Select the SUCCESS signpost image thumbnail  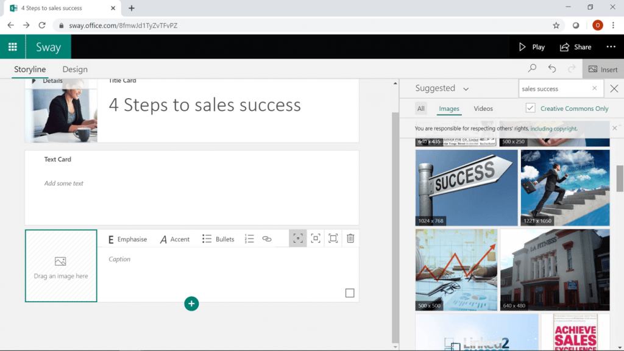coord(466,187)
